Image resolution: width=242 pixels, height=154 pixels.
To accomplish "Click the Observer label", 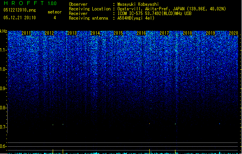I will coord(78,4).
